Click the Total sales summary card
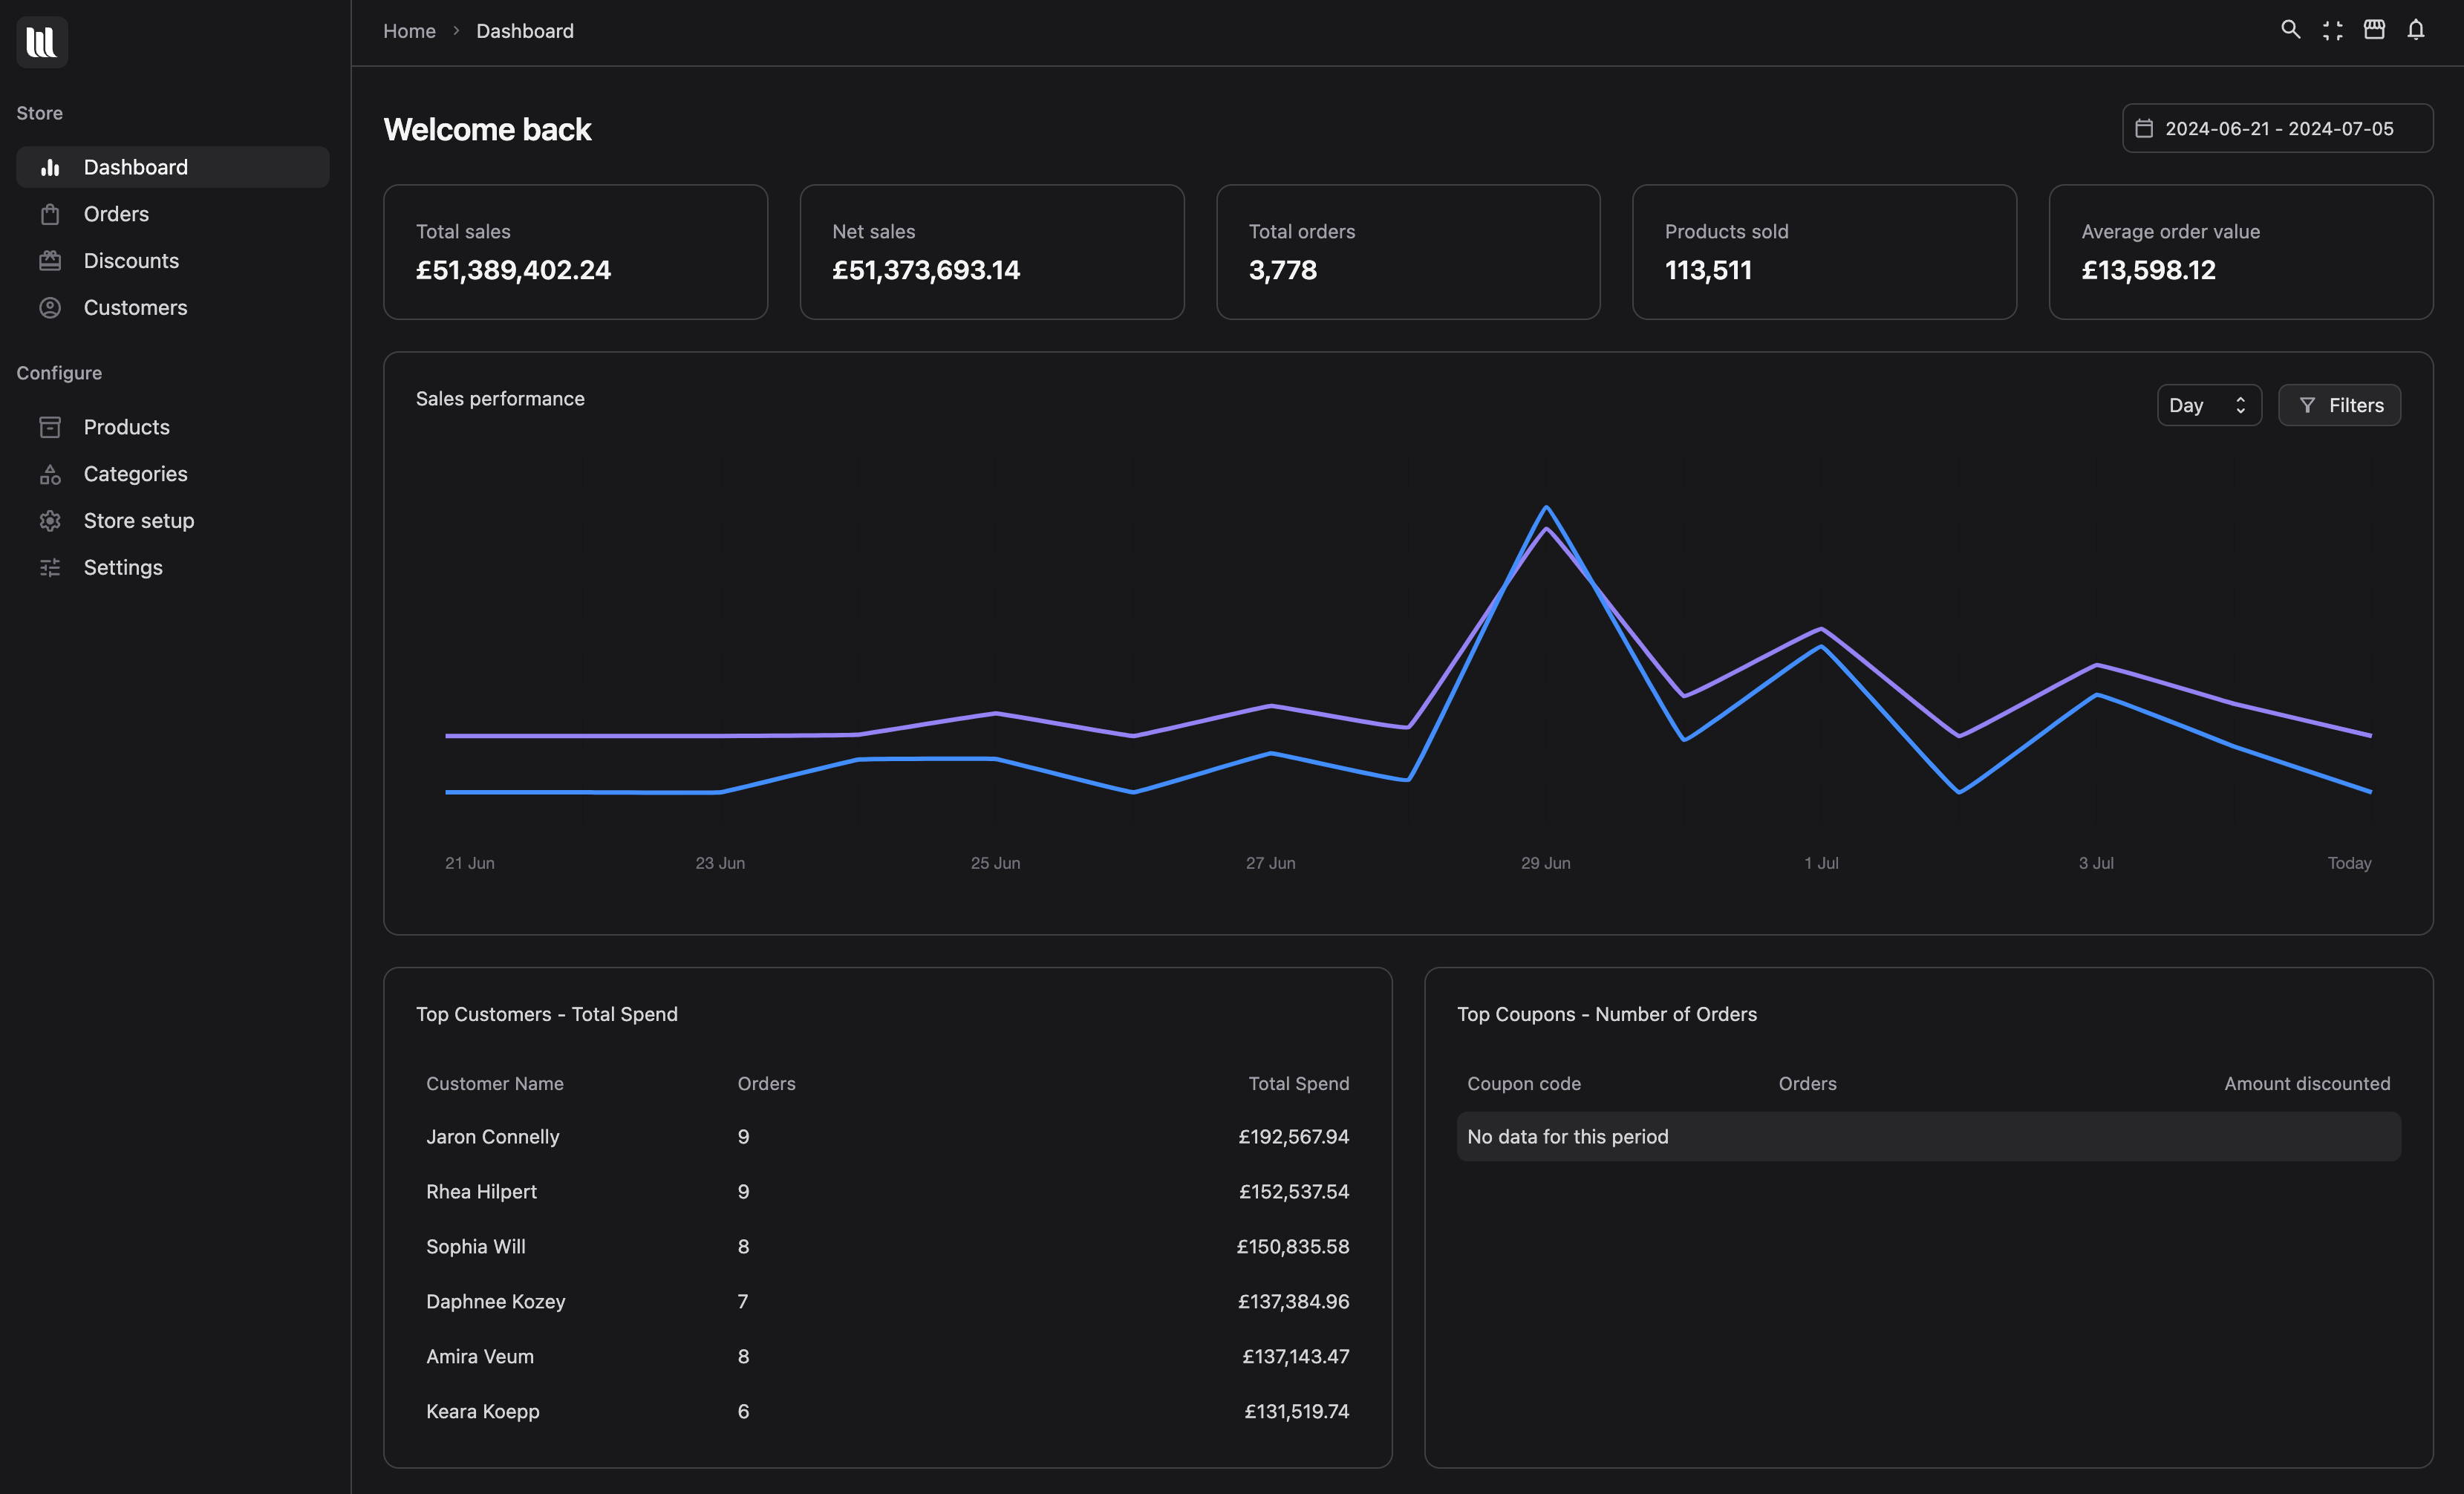Screen dimensions: 2464x1494 (576, 252)
